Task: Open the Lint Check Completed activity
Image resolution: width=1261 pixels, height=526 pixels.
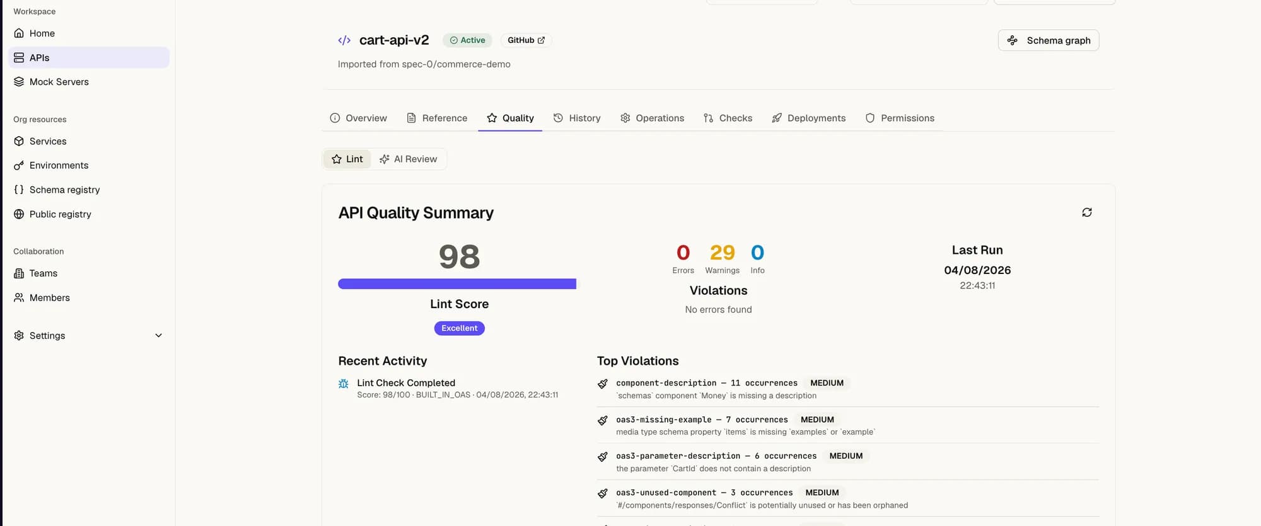Action: tap(457, 389)
